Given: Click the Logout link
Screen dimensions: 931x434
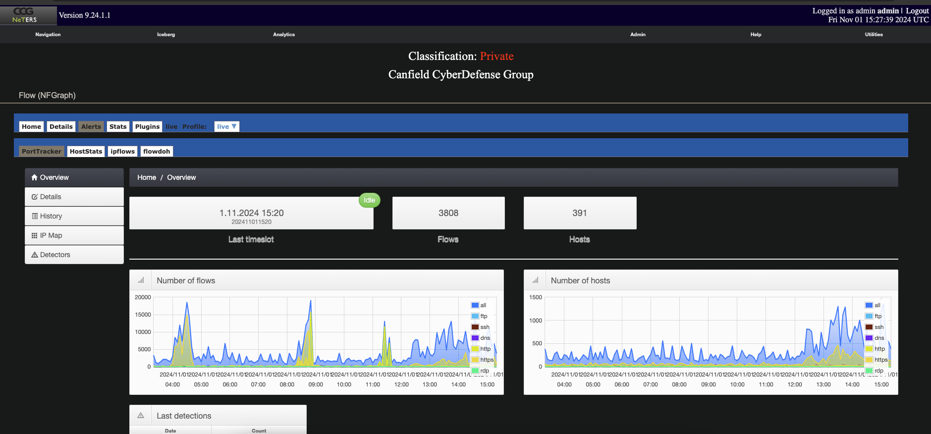Looking at the screenshot, I should [917, 11].
